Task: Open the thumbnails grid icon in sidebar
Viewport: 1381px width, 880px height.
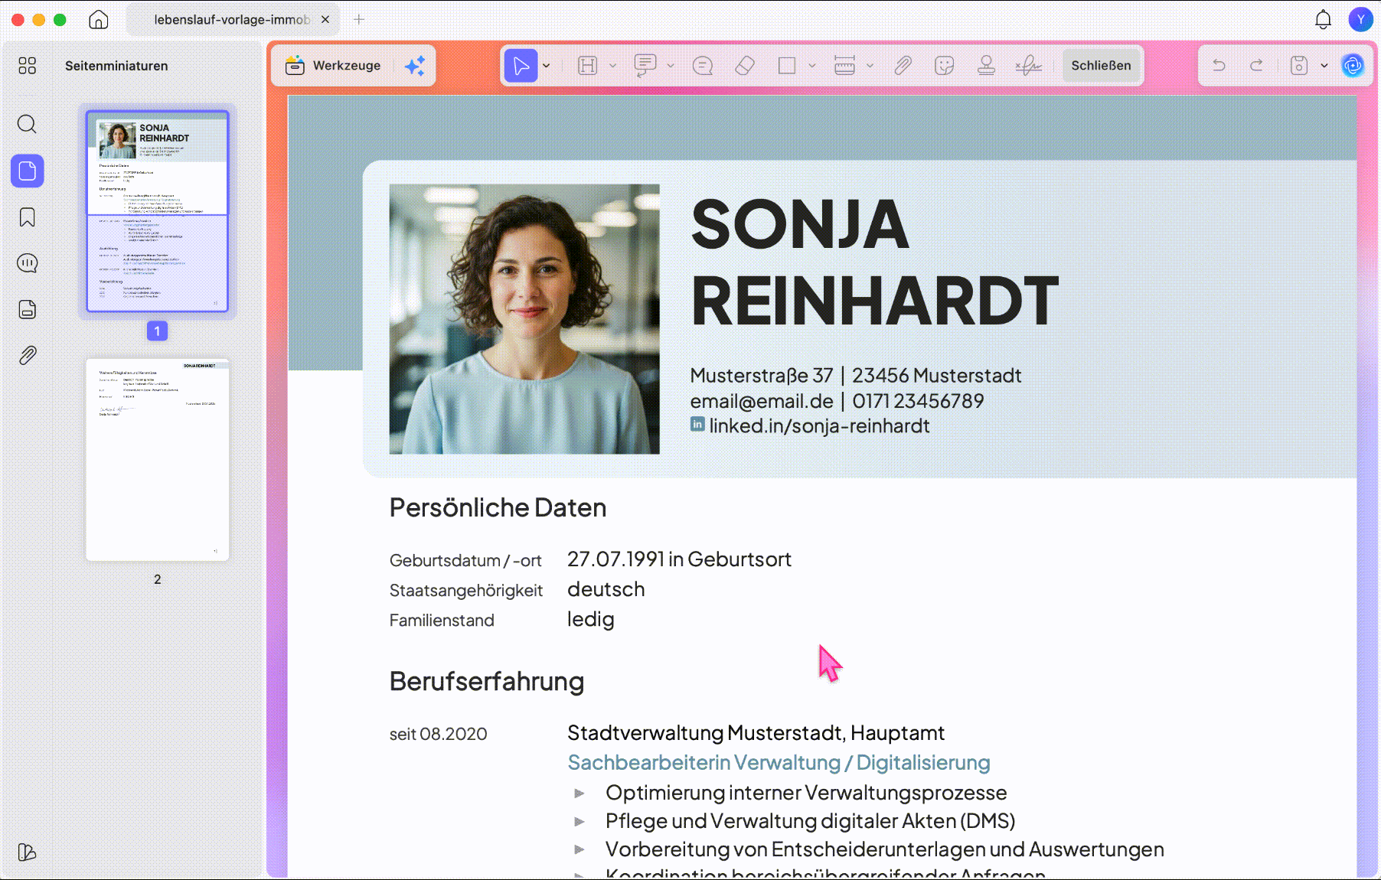Action: tap(28, 66)
